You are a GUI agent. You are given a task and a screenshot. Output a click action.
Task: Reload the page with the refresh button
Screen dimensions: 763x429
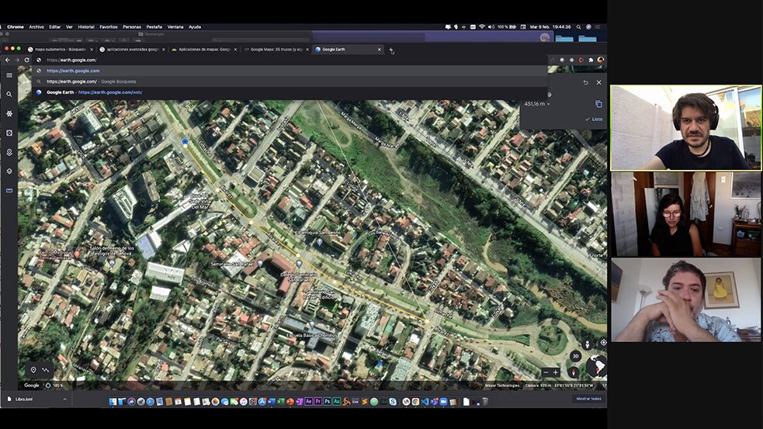[x=27, y=60]
